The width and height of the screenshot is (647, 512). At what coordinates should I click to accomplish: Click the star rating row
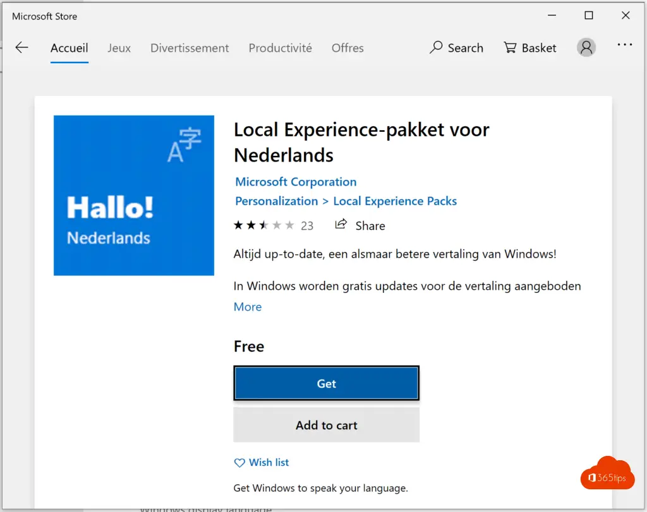(x=264, y=225)
